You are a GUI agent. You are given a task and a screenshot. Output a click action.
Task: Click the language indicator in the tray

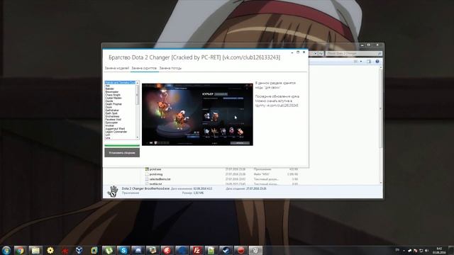point(397,250)
